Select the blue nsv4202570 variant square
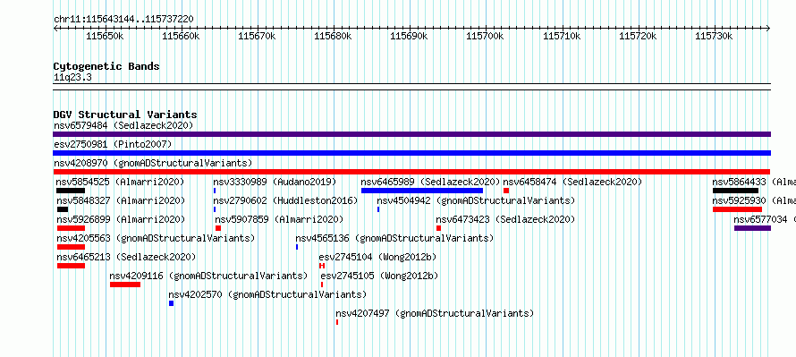796x357 pixels. tap(171, 303)
